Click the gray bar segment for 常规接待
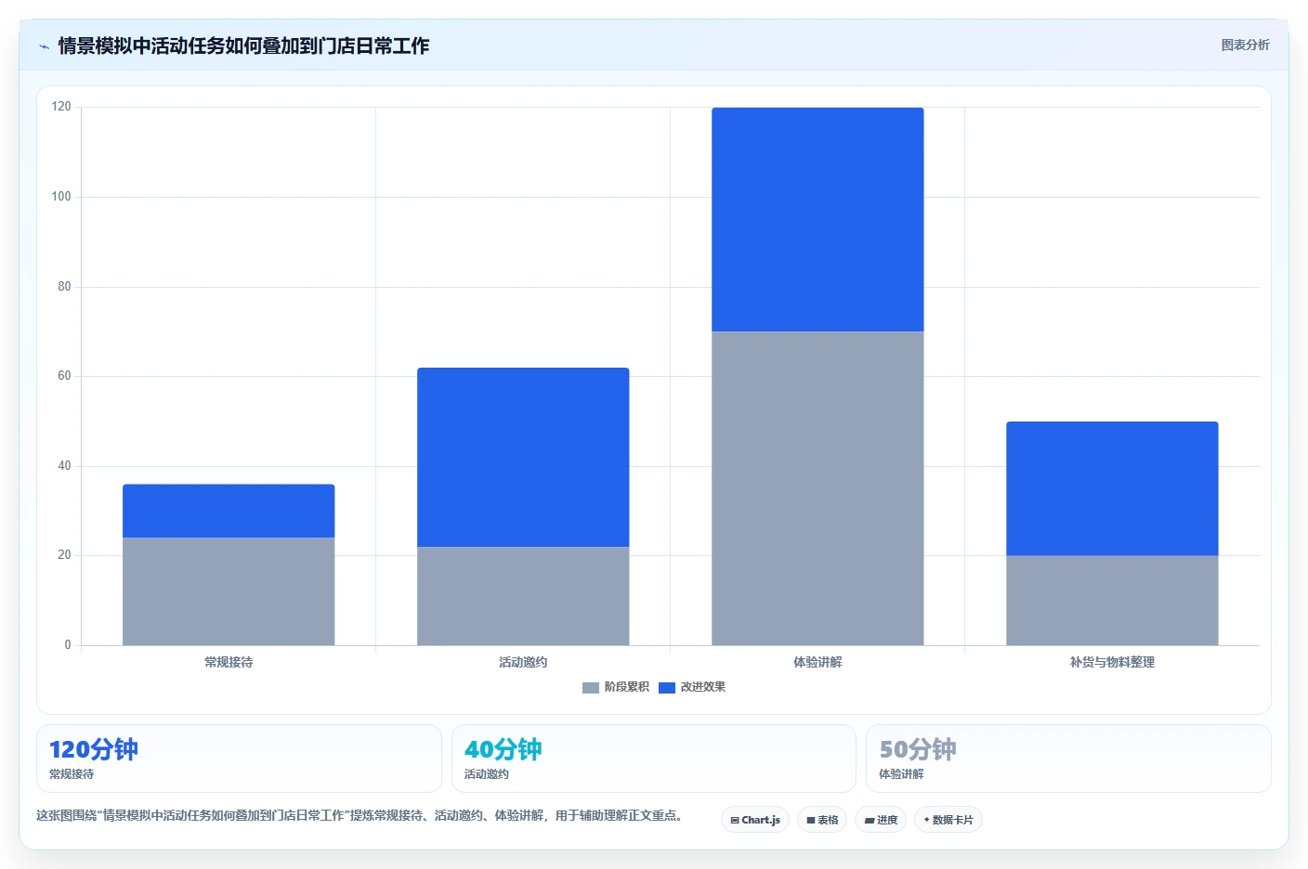 [229, 591]
